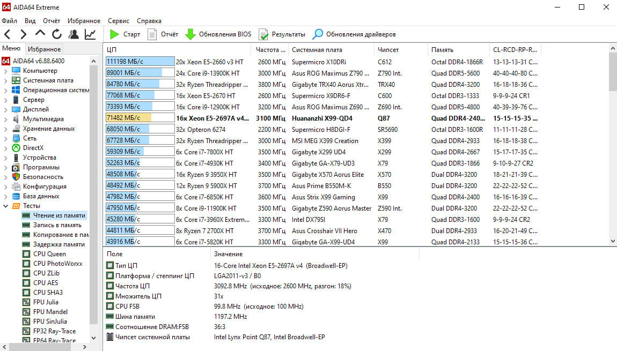The width and height of the screenshot is (617, 351).
Task: Select the FPU Mandel test
Action: (45, 312)
